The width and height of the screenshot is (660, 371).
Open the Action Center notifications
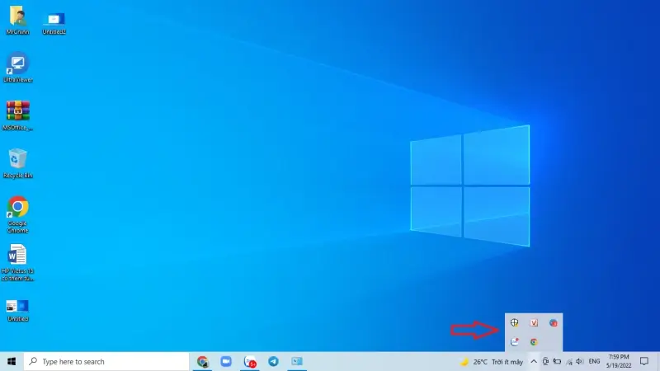pos(644,361)
